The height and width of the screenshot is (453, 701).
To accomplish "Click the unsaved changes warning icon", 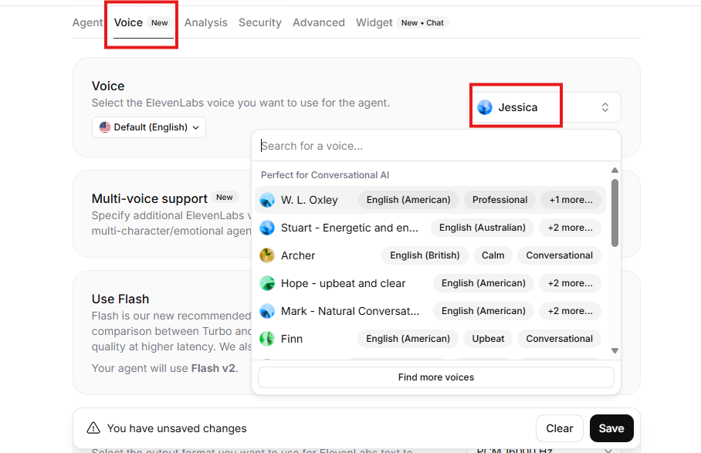I will (x=93, y=428).
